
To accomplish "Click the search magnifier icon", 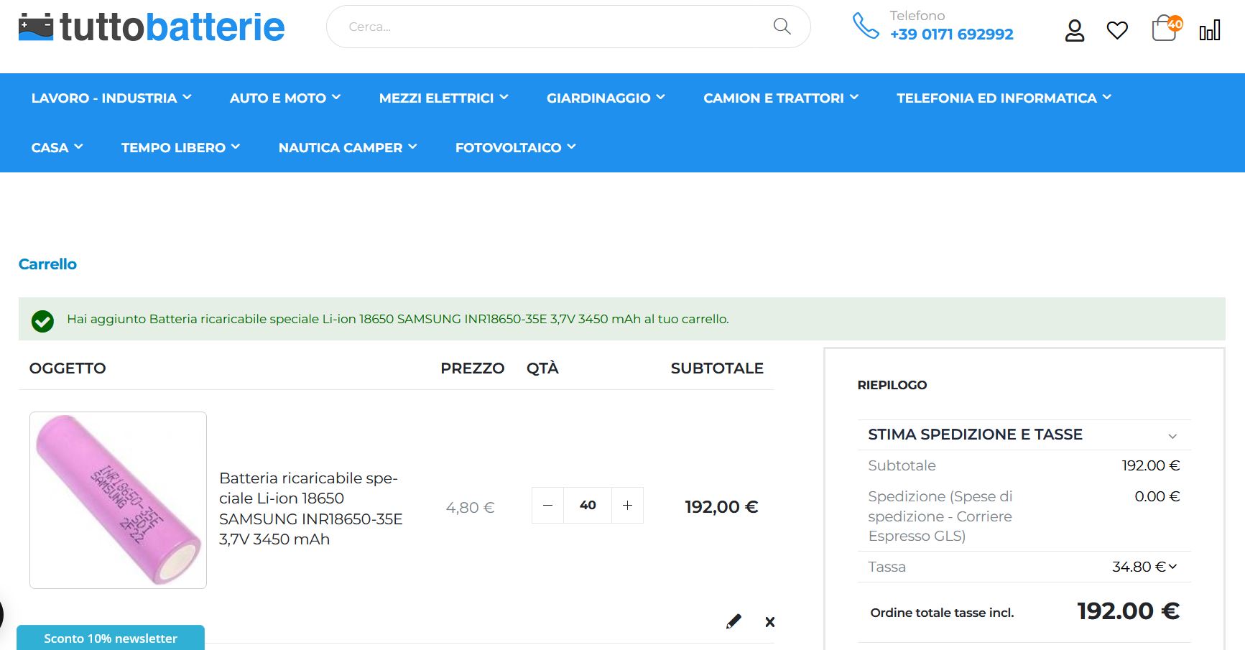I will pyautogui.click(x=782, y=27).
